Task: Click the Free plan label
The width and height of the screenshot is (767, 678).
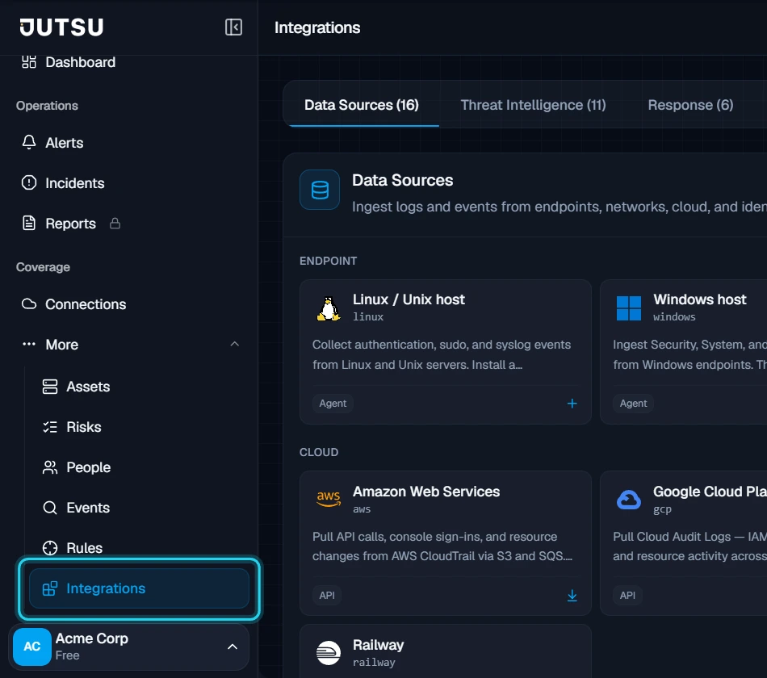Action: [x=67, y=655]
